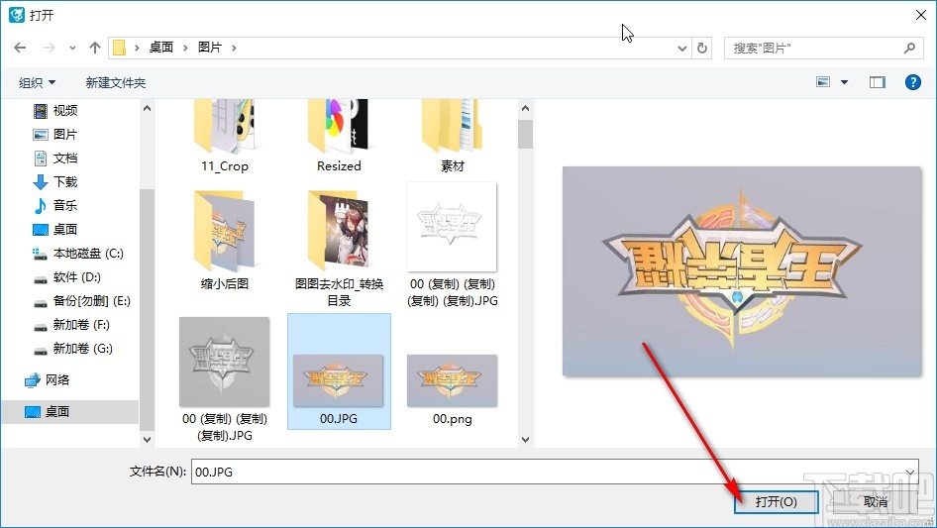
Task: Click the file list scrollbar thumb
Action: click(x=525, y=134)
